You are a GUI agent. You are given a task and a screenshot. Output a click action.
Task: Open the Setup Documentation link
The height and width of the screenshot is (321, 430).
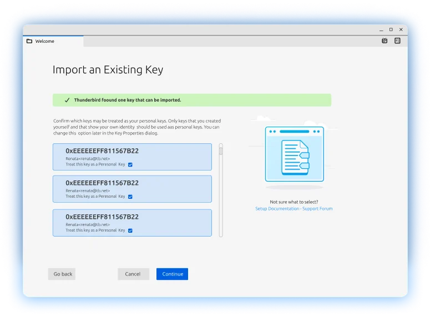[277, 209]
